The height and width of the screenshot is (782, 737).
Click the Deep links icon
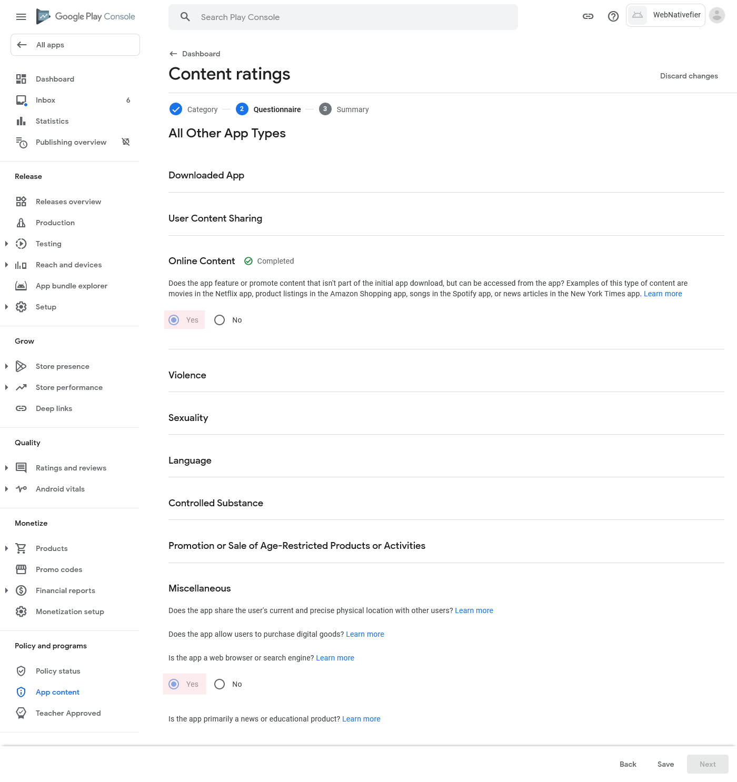(x=21, y=408)
